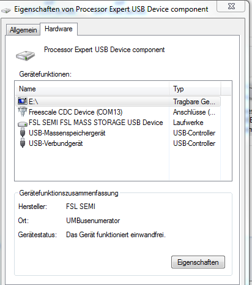
Task: Click the location value UMBusenumerator
Action: coord(93,221)
